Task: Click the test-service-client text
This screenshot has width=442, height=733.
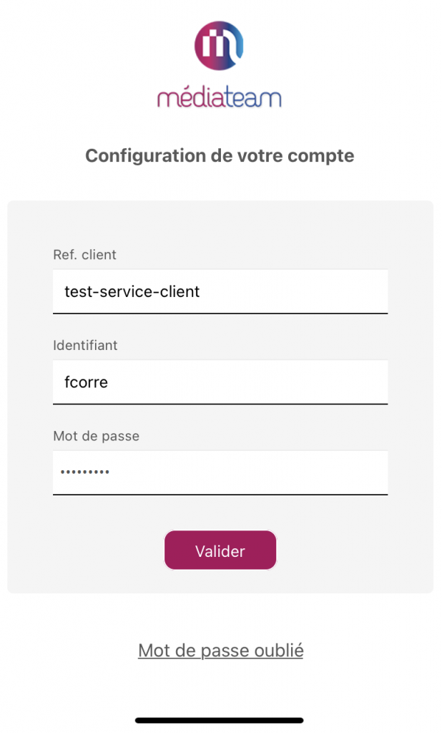Action: (132, 292)
